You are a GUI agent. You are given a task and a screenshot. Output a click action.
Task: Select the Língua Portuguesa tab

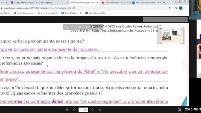[85, 3]
